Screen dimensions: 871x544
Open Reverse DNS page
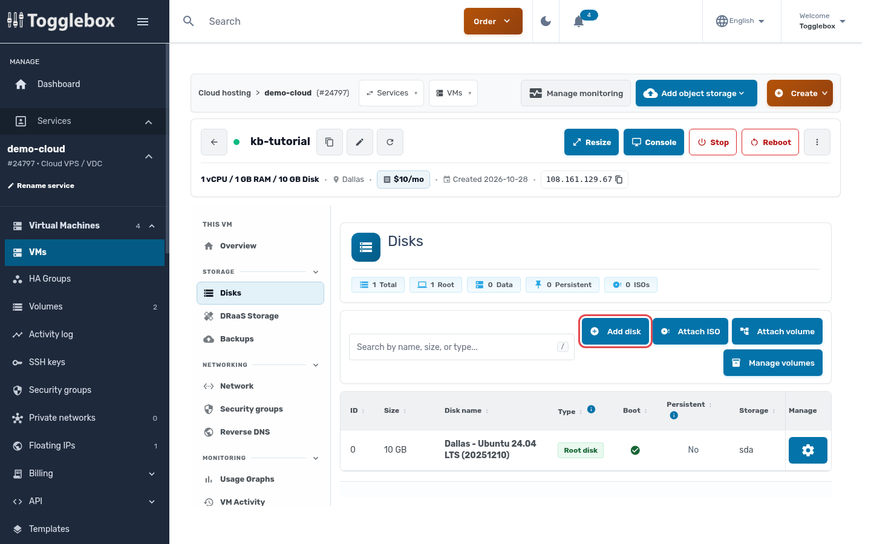260,432
